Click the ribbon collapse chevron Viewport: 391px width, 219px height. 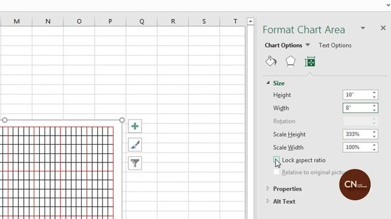click(x=389, y=5)
